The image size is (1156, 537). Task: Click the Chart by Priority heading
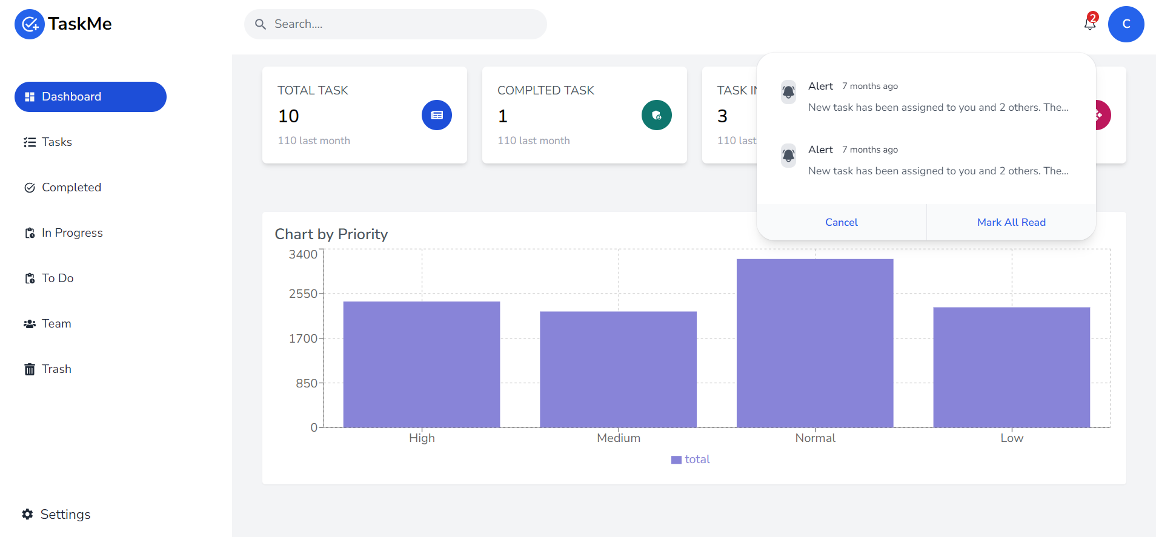click(x=331, y=234)
